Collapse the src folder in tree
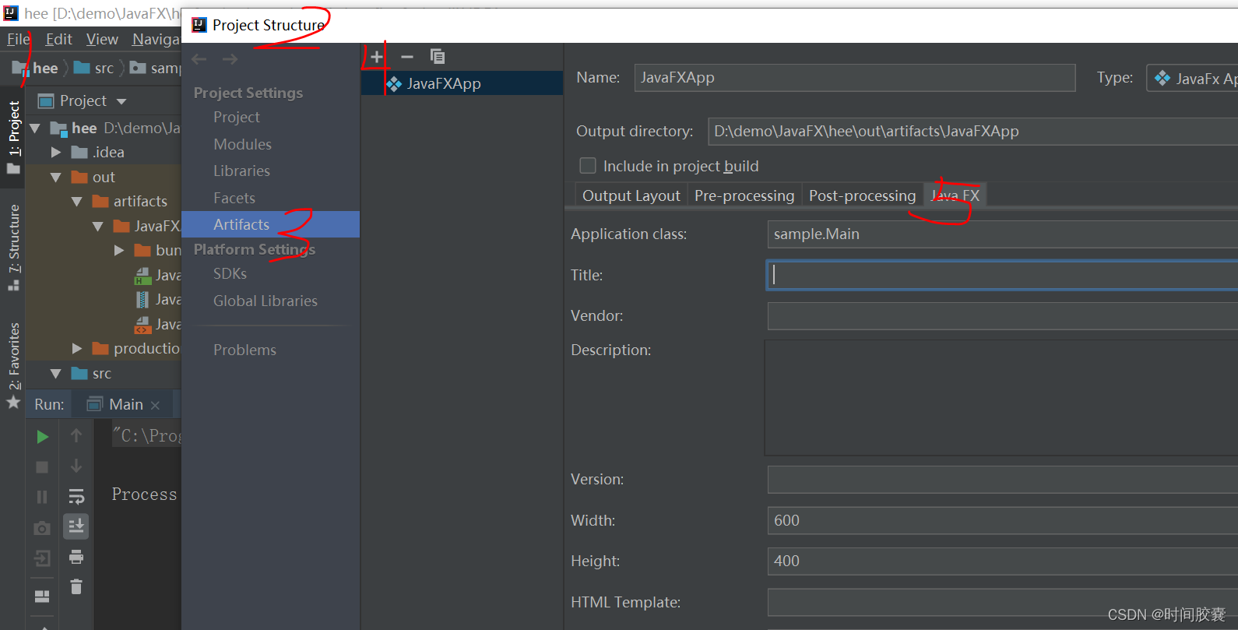This screenshot has height=630, width=1238. [x=56, y=374]
